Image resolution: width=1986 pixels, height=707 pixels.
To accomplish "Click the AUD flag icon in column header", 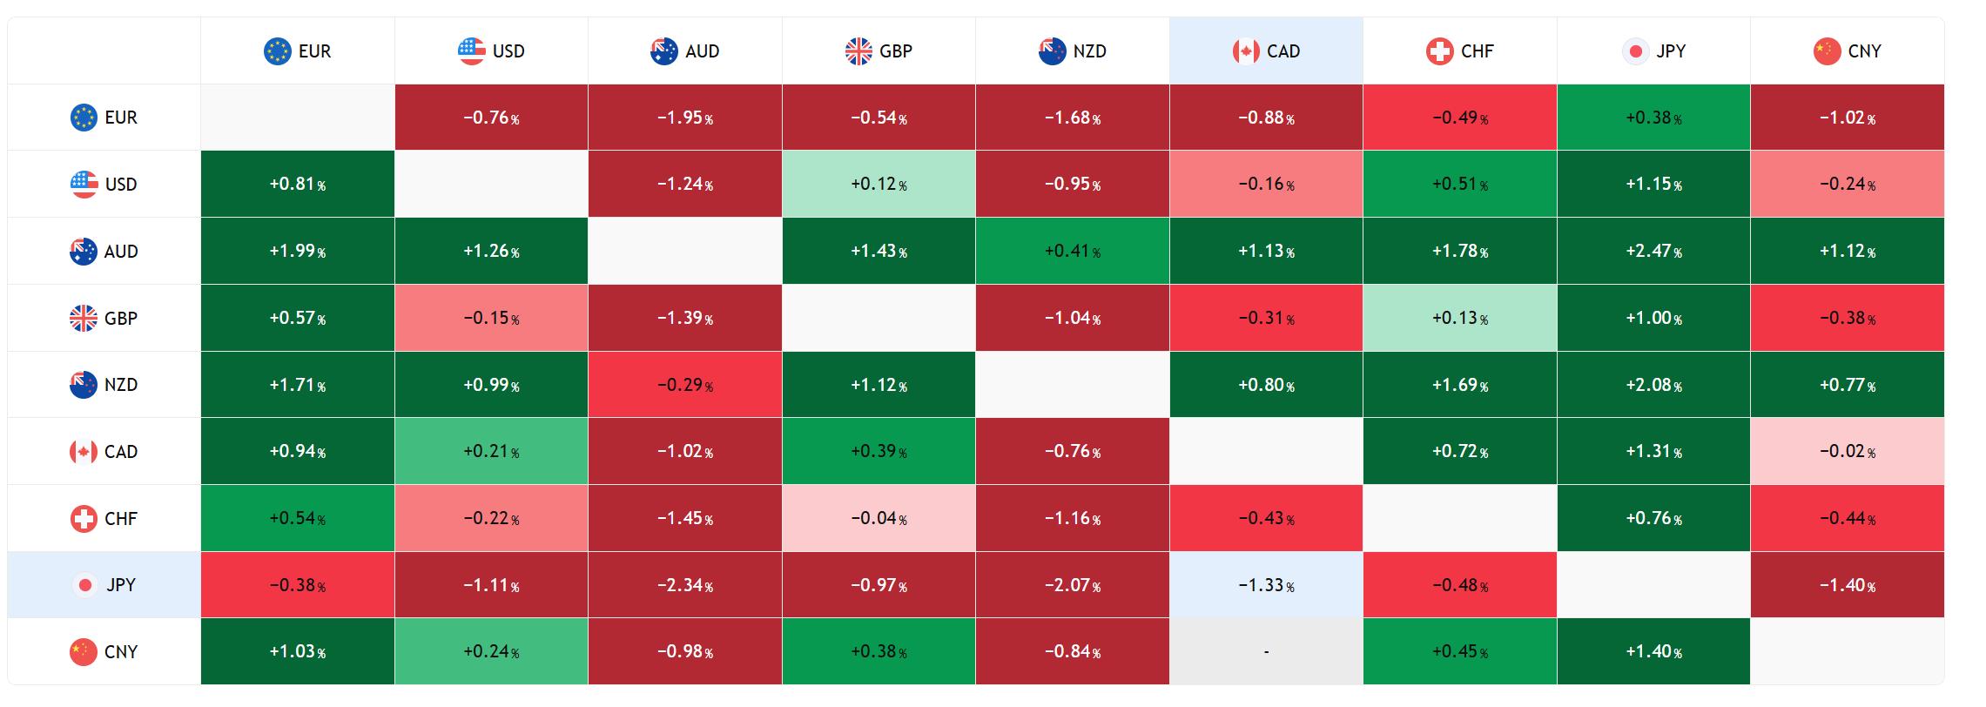I will pos(664,51).
